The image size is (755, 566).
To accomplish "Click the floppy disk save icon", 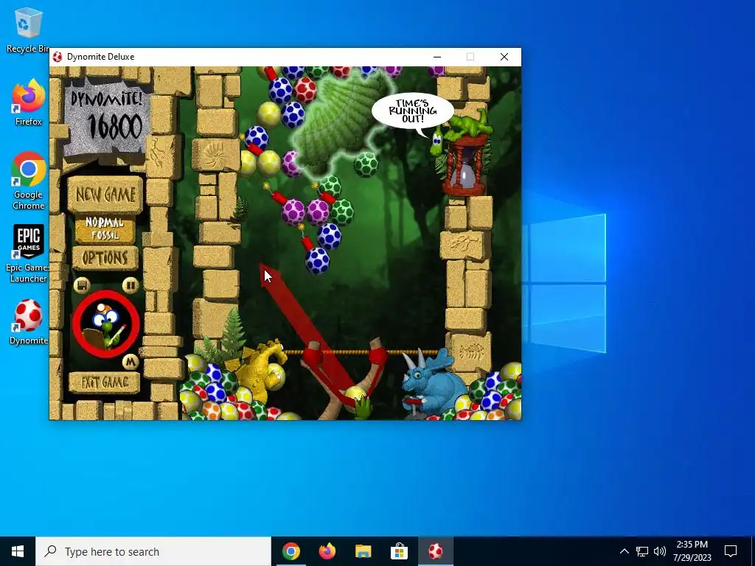I will click(82, 285).
